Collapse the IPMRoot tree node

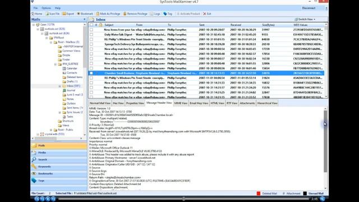pyautogui.click(x=47, y=38)
